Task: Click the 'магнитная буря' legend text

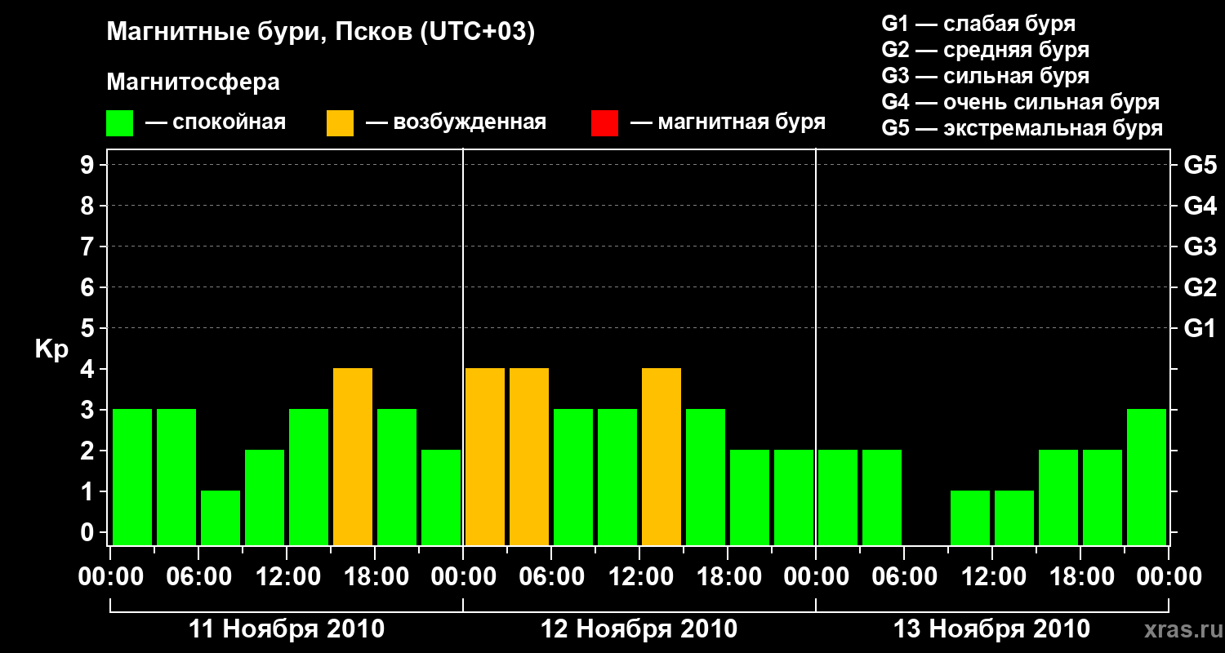Action: point(742,123)
